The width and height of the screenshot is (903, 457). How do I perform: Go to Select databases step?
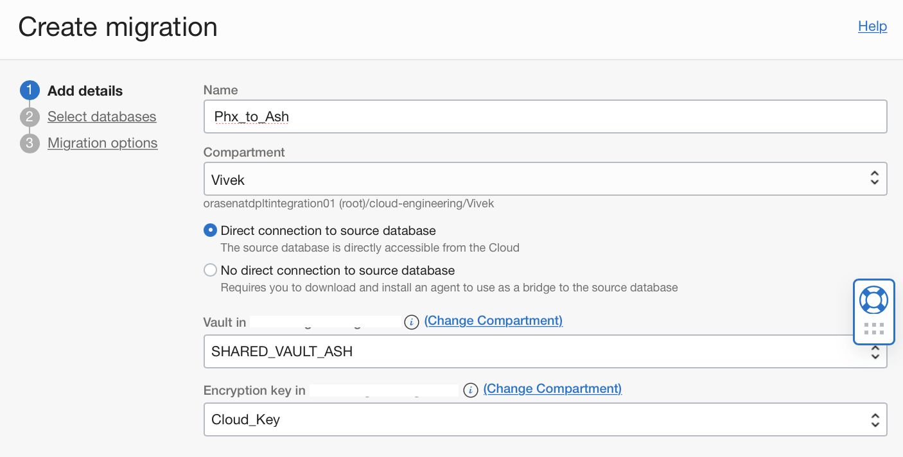click(101, 117)
